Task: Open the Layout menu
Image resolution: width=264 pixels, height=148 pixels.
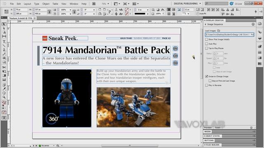Action: pos(28,4)
